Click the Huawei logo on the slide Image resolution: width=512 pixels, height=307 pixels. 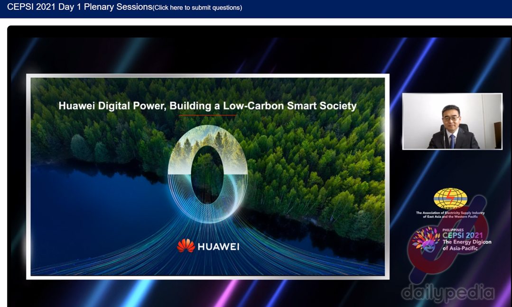tap(208, 246)
